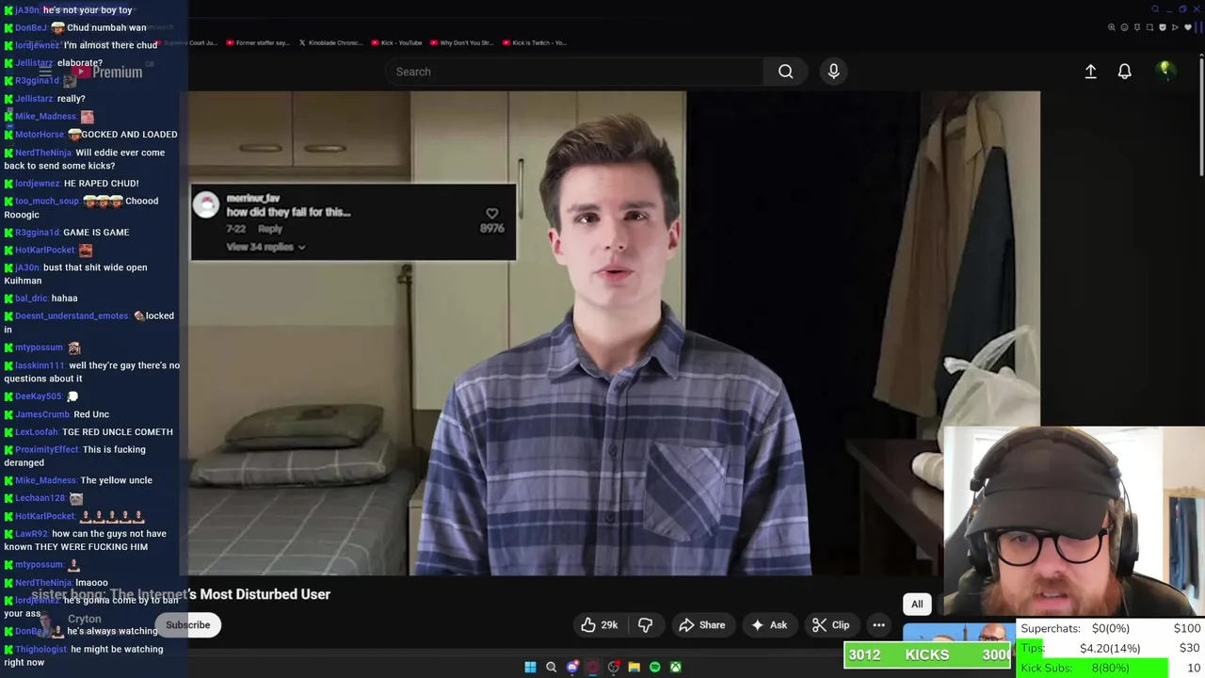Open the notifications bell
1205x678 pixels.
[1124, 72]
